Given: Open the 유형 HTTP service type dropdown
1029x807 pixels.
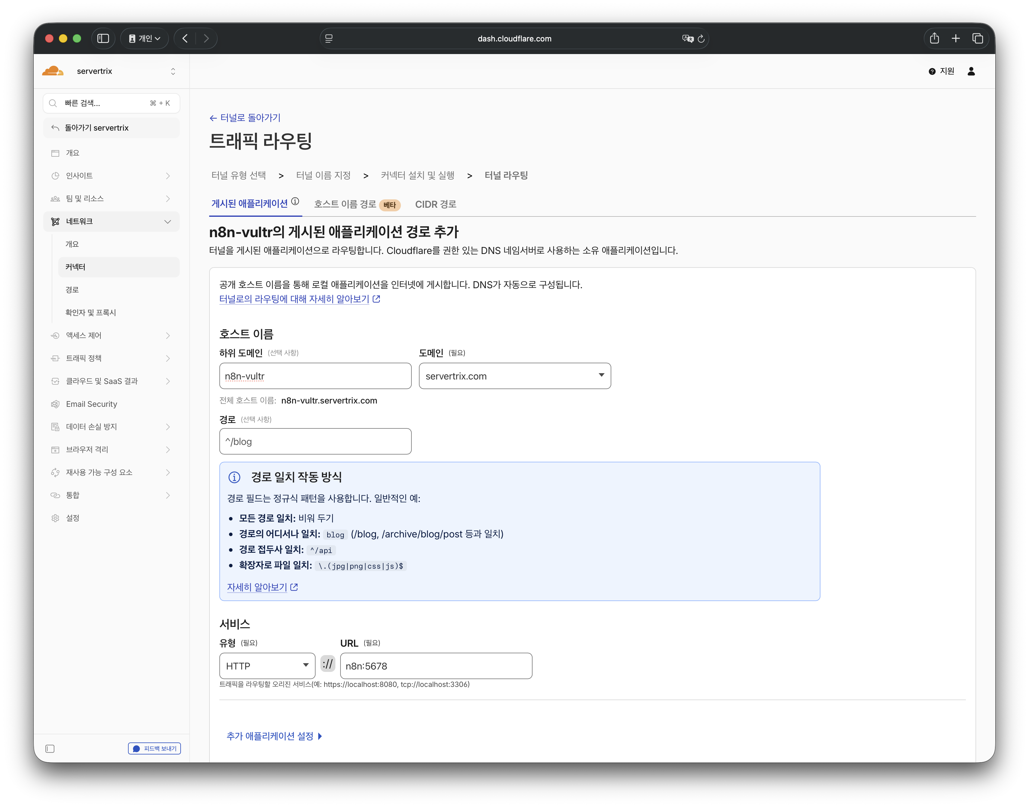Looking at the screenshot, I should pos(267,666).
